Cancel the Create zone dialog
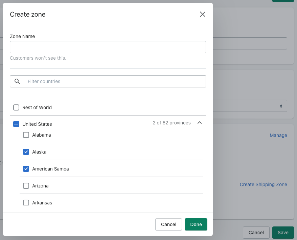 168,224
